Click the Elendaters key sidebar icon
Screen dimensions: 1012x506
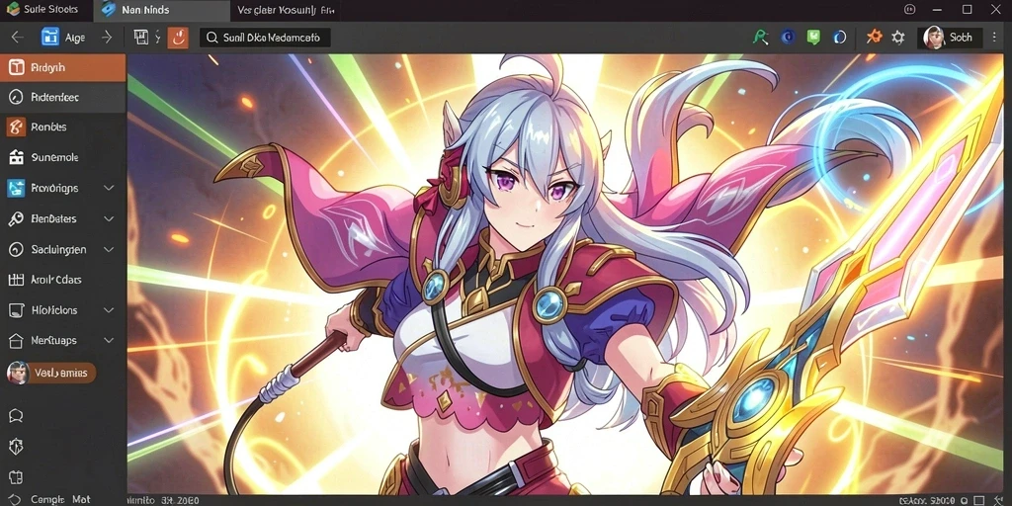pyautogui.click(x=16, y=218)
